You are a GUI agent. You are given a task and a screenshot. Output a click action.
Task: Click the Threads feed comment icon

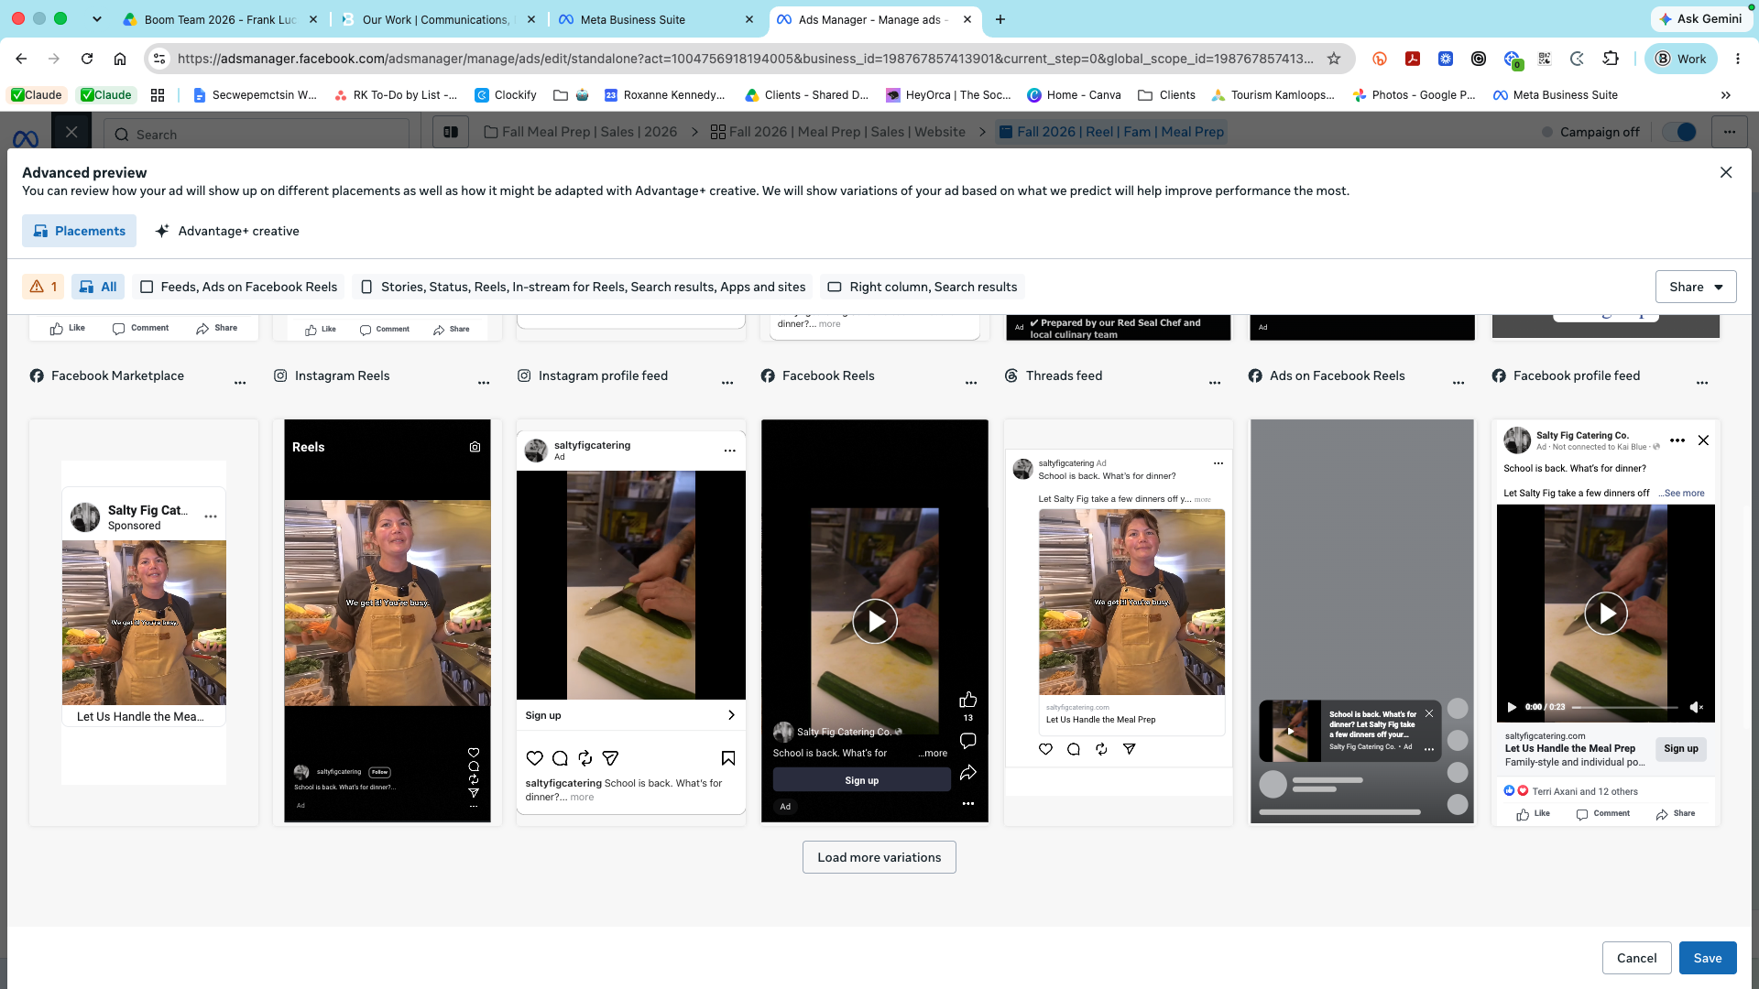pyautogui.click(x=1074, y=749)
